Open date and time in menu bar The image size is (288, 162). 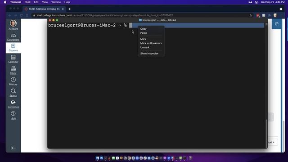click(x=273, y=2)
